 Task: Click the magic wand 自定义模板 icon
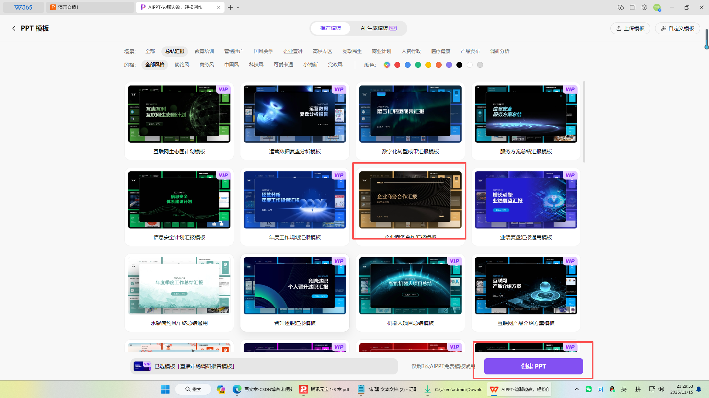(663, 28)
